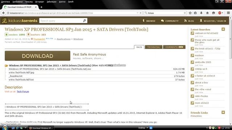Collapse the torrent folder icon

(7, 65)
